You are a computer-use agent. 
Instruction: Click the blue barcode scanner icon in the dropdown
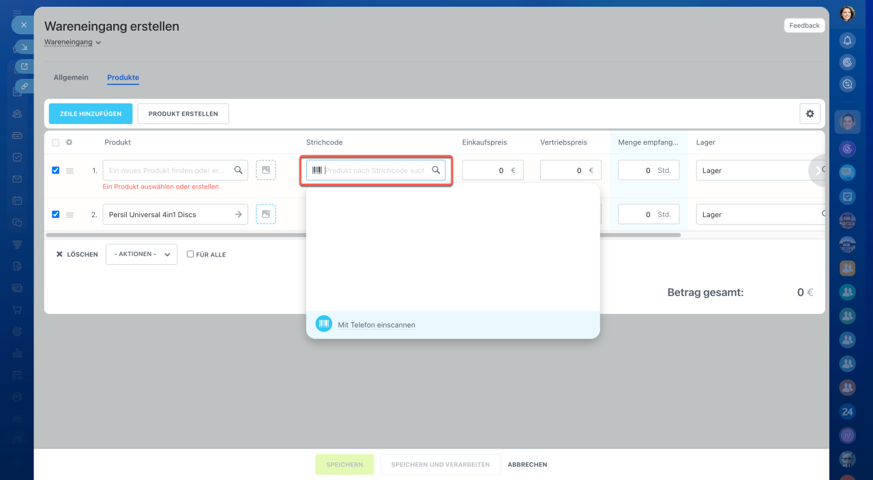[x=324, y=324]
